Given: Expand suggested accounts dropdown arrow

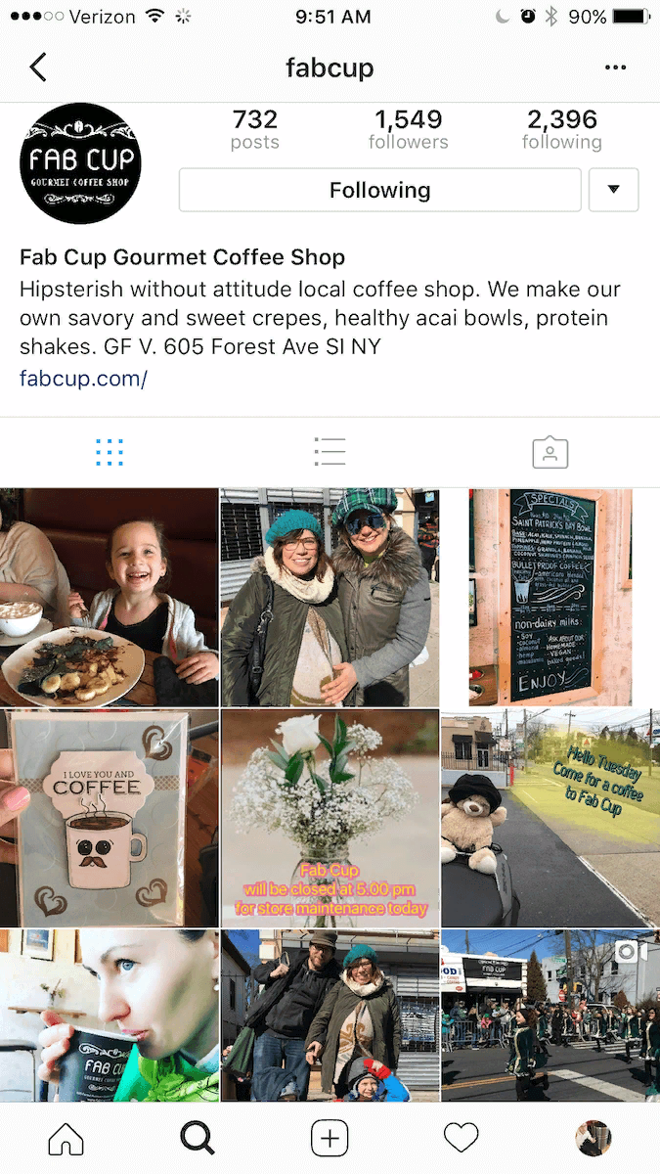Looking at the screenshot, I should [614, 190].
